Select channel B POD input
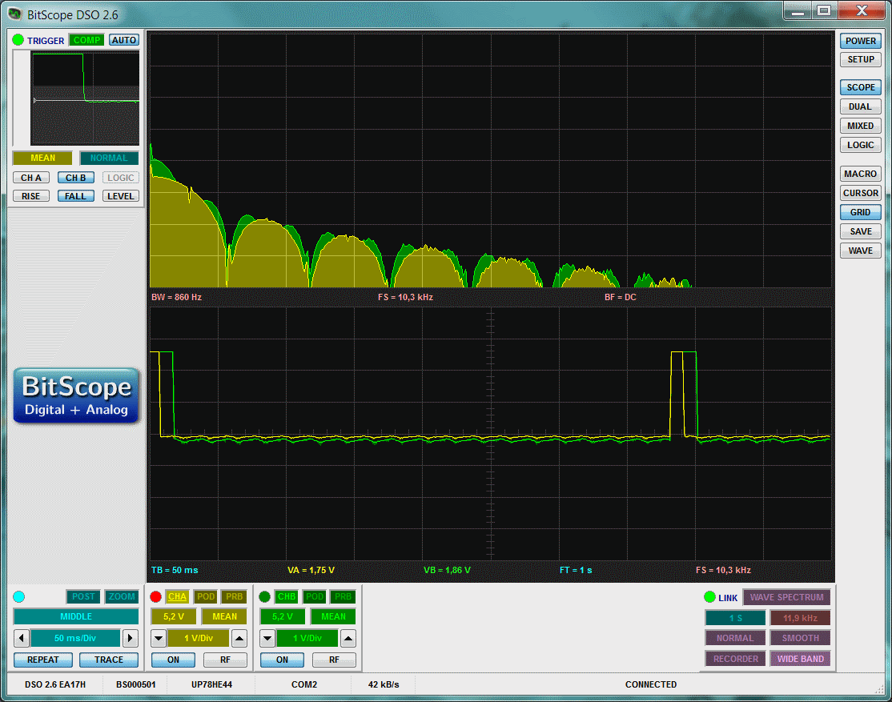 point(314,597)
